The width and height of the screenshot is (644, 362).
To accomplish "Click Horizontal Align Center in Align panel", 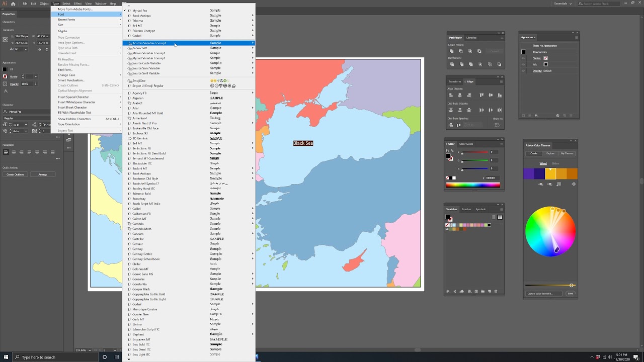I will click(x=460, y=95).
